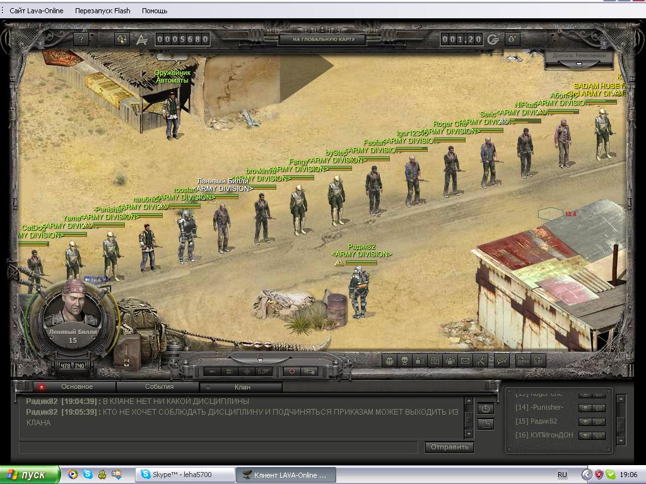Select the crosshair aim slot in quick panel
Image resolution: width=646 pixels, height=484 pixels.
pyautogui.click(x=247, y=372)
